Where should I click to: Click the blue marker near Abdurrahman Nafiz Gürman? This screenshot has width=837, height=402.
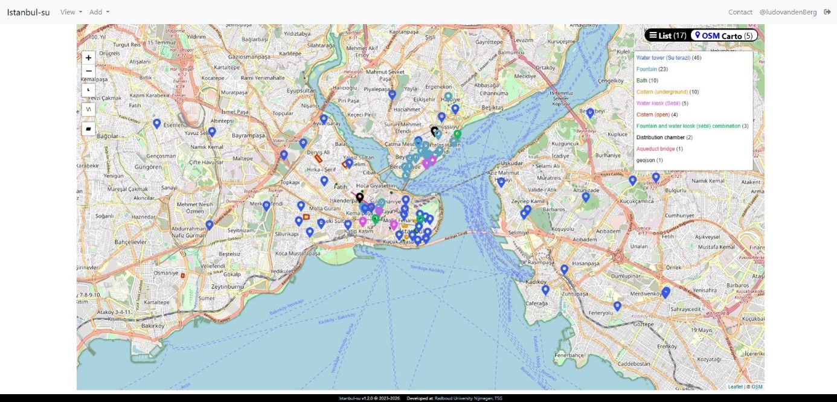point(210,225)
